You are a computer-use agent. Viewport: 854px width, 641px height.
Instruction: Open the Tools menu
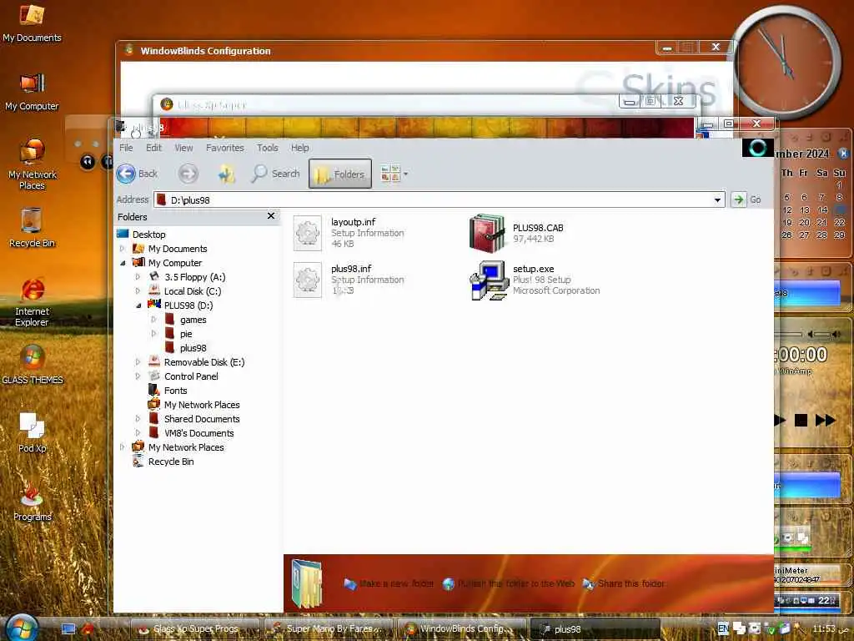(268, 148)
